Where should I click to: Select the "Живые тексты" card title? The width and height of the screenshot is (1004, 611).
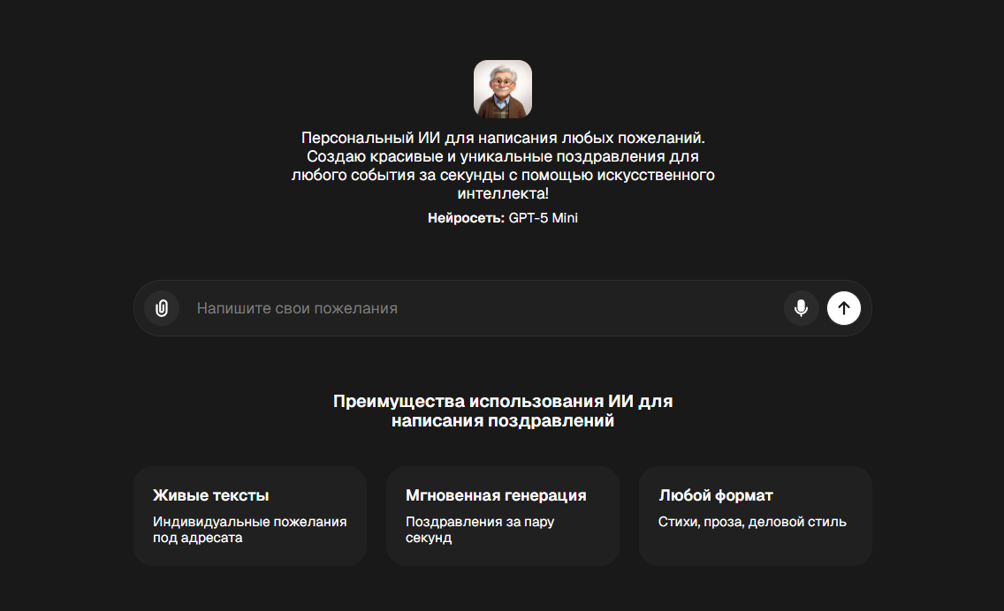[x=210, y=495]
